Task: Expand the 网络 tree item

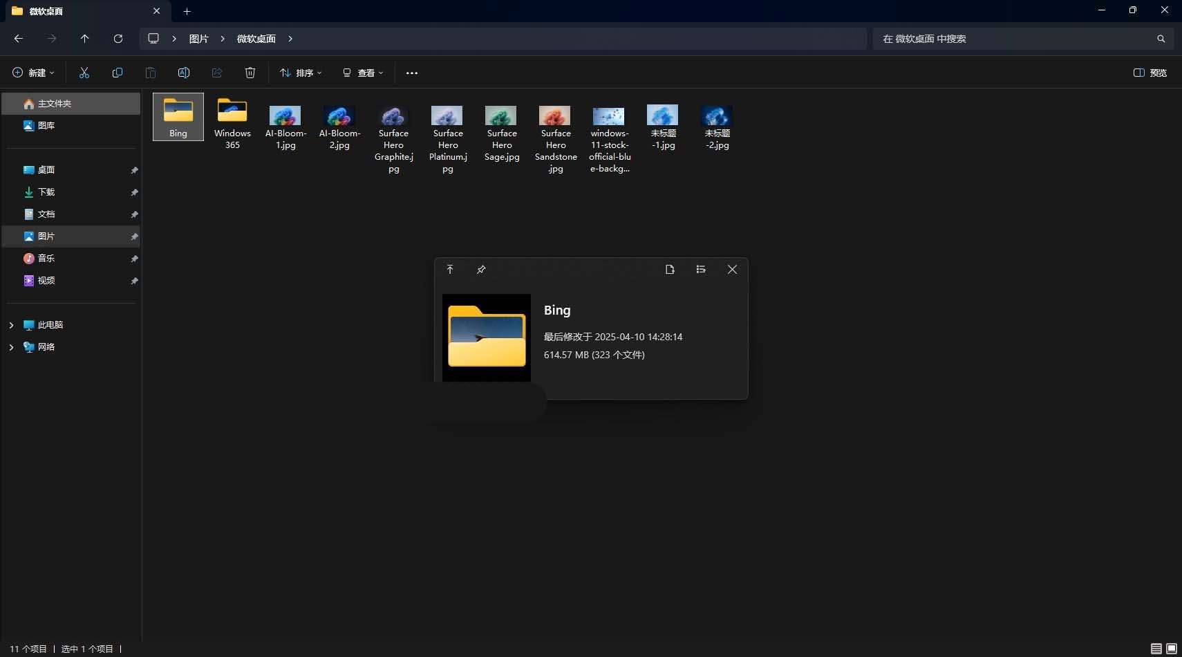Action: (11, 346)
